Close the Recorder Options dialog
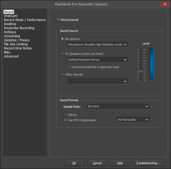Viewport: 171px width, 169px height. [x=165, y=4]
